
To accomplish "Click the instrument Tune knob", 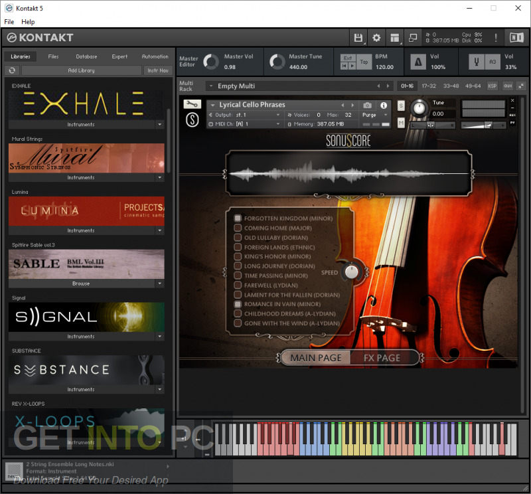I will (x=419, y=108).
